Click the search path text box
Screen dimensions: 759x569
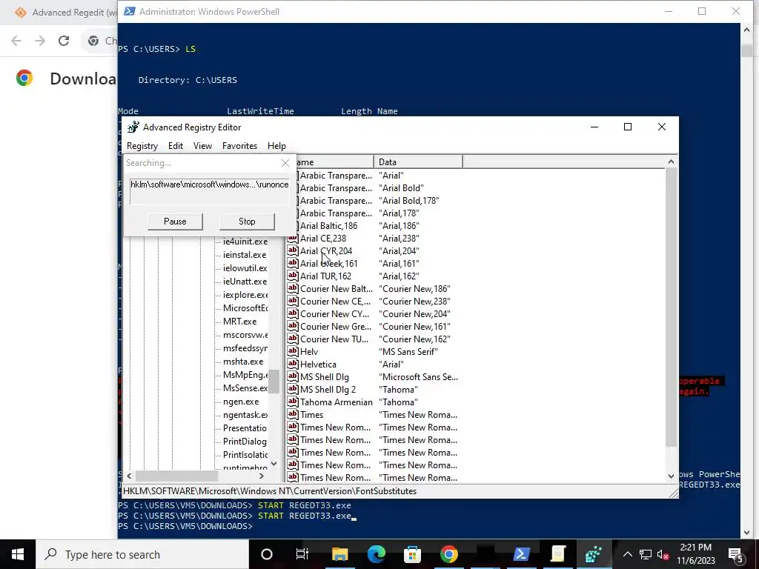coord(210,191)
